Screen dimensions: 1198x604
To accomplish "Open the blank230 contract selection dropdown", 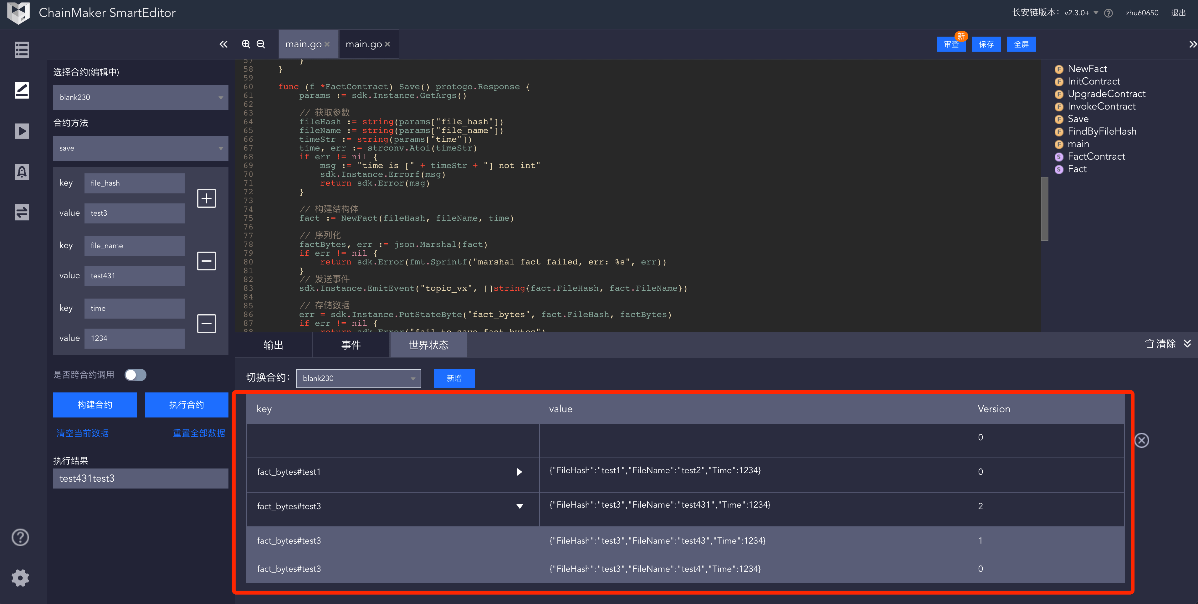I will 141,98.
